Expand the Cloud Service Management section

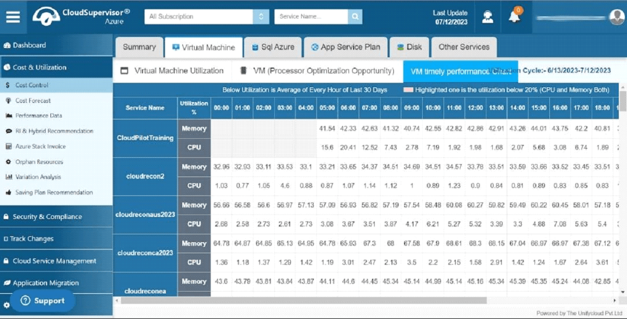click(x=56, y=261)
